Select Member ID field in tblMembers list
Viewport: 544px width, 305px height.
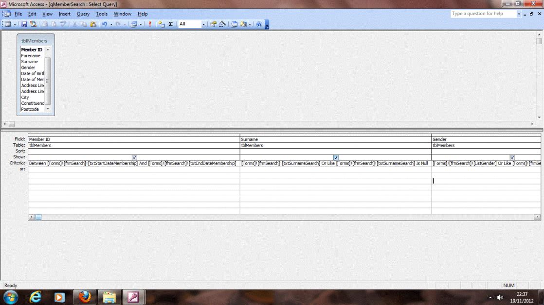pyautogui.click(x=33, y=50)
